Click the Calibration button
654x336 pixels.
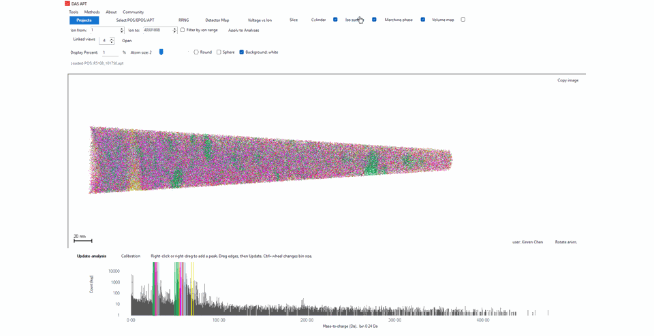(x=131, y=256)
